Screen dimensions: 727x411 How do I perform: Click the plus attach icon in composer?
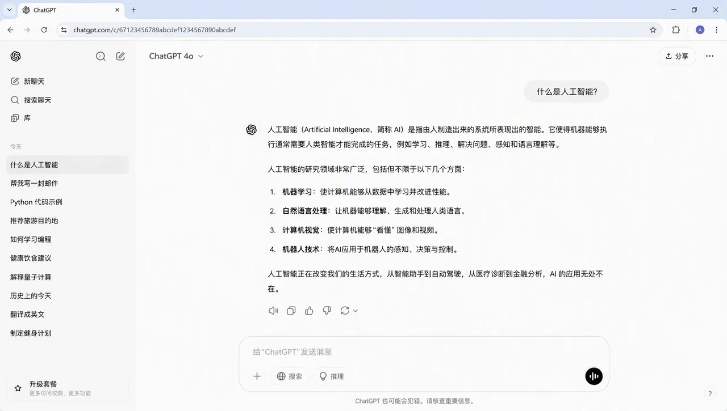pos(257,376)
